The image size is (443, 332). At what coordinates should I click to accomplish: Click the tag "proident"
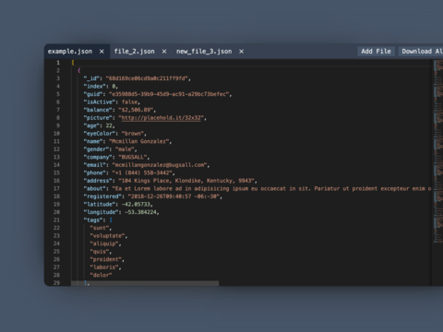point(105,259)
